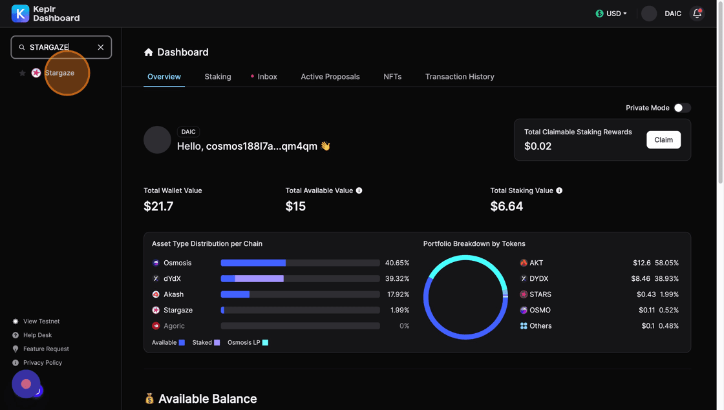Favorite Stargaze with the star icon
Image resolution: width=724 pixels, height=410 pixels.
point(22,73)
